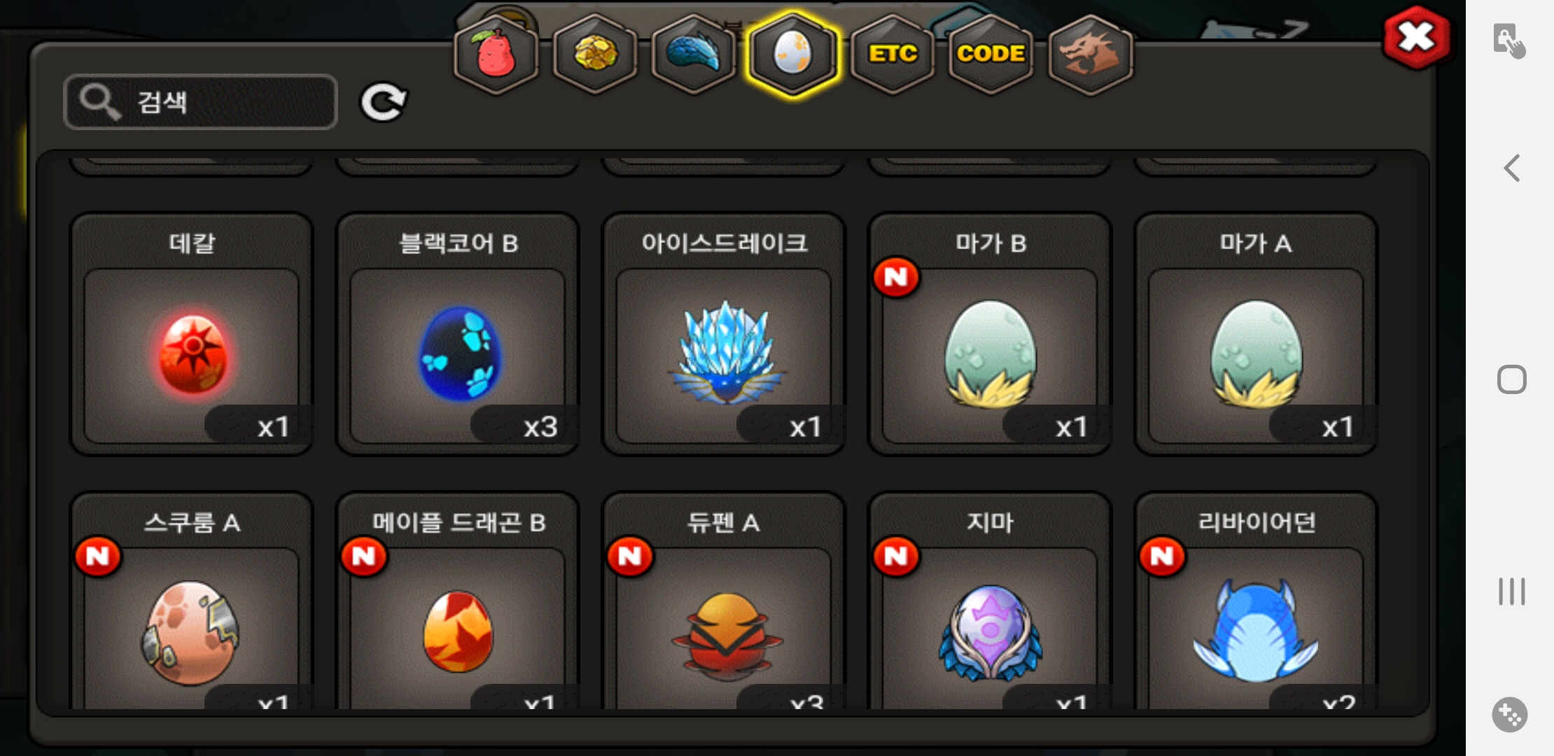The height and width of the screenshot is (756, 1554).
Task: Close the inventory with red X
Action: 1417,37
